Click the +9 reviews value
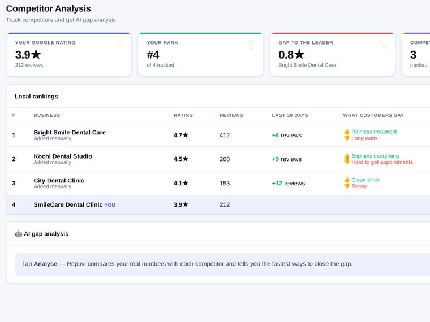 tap(287, 159)
